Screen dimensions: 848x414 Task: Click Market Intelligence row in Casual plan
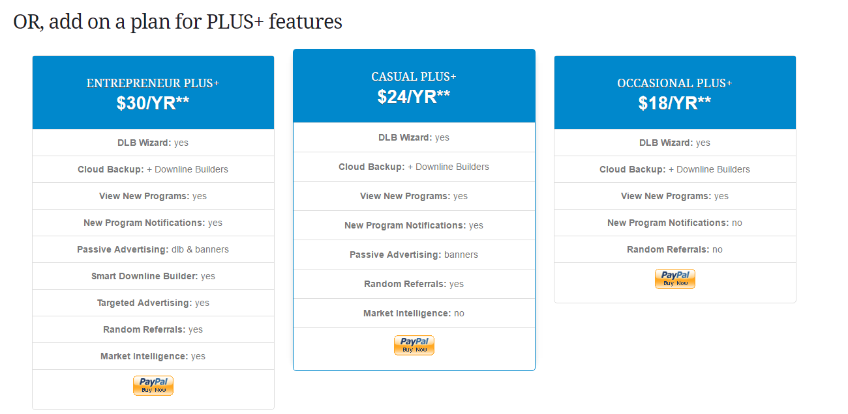[414, 313]
